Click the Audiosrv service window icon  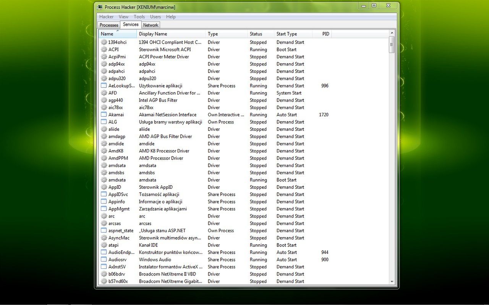[104, 260]
